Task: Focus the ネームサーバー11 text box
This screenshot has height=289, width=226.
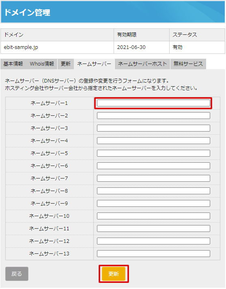Action: pos(153,228)
